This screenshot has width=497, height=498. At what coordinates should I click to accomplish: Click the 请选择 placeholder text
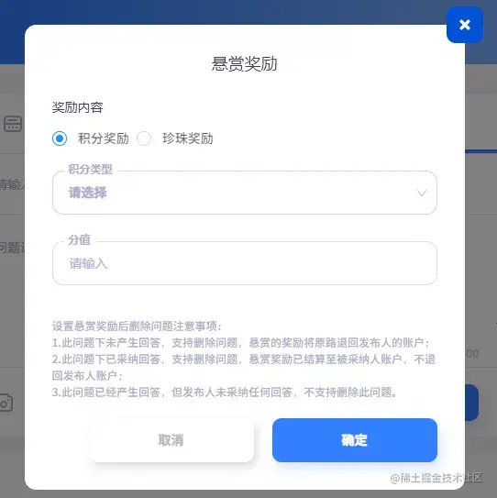click(x=88, y=193)
